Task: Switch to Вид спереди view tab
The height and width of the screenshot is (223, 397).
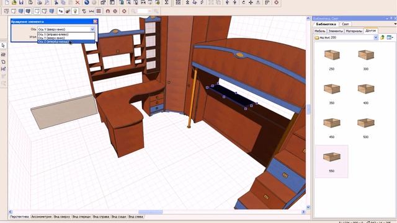Action: coord(81,217)
